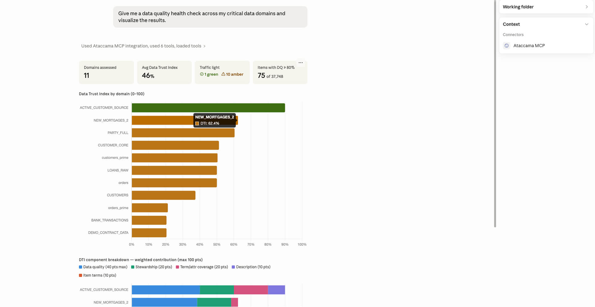
Task: Toggle Stewardship legend series
Action: pyautogui.click(x=152, y=267)
